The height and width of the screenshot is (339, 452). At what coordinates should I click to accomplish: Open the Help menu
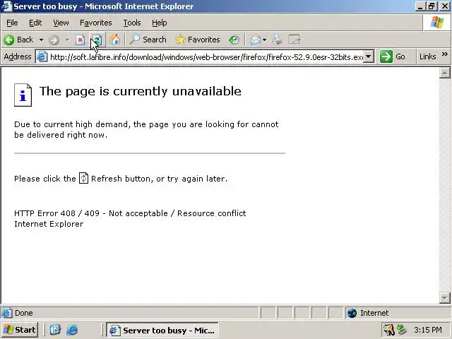160,23
